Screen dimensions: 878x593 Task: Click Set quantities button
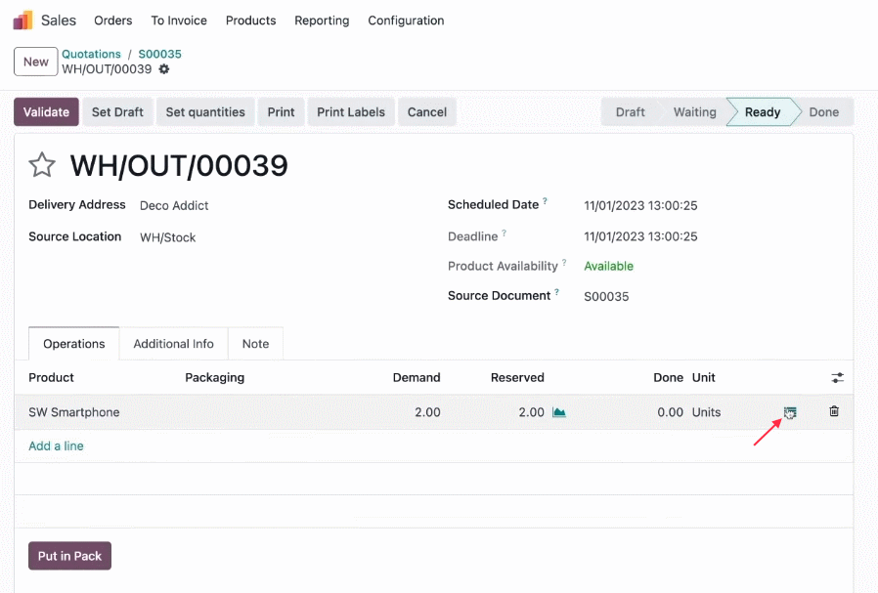tap(205, 112)
